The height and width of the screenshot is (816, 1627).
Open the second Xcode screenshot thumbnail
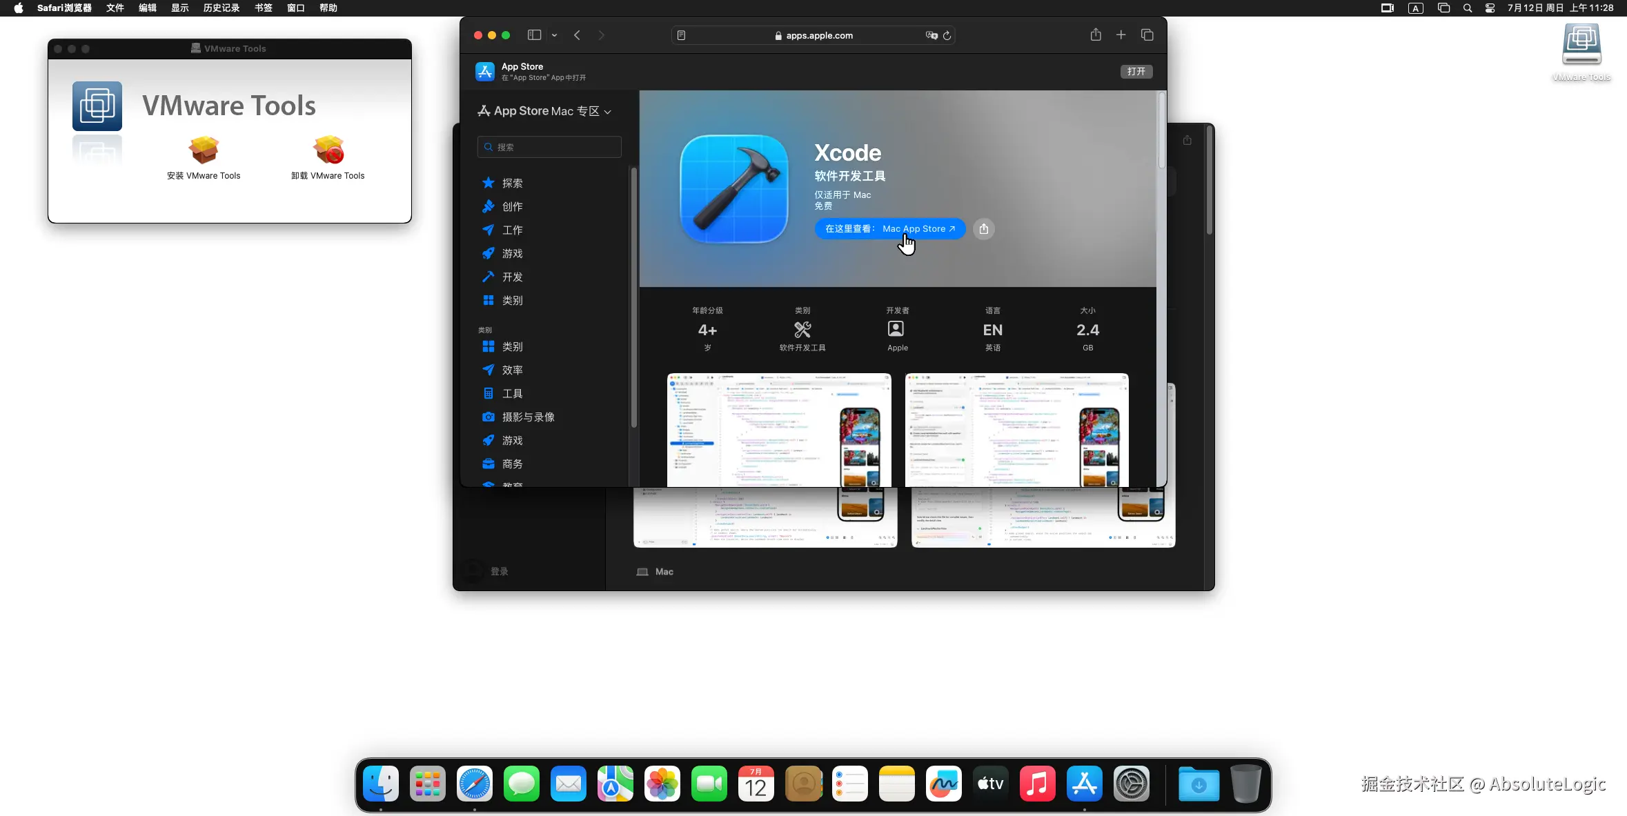tap(1016, 430)
